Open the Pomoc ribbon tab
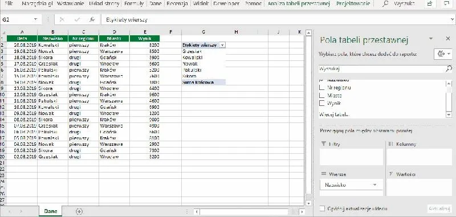Viewport: 456px width, 217px height. click(253, 4)
